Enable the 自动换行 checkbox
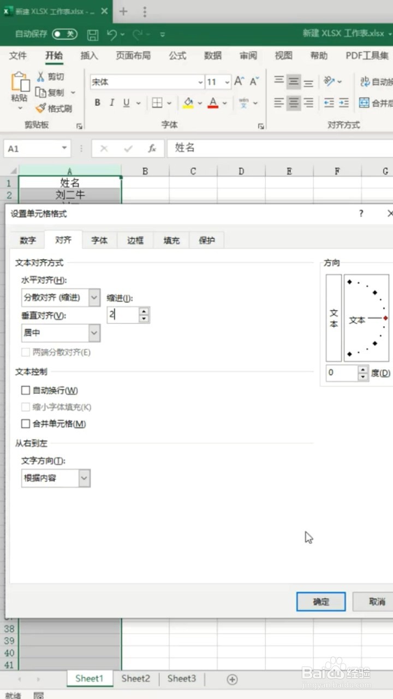 (x=26, y=390)
